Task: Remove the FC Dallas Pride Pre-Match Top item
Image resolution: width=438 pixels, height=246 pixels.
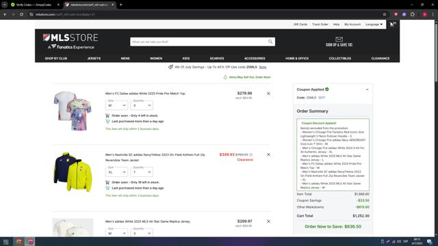Action: coord(268,94)
